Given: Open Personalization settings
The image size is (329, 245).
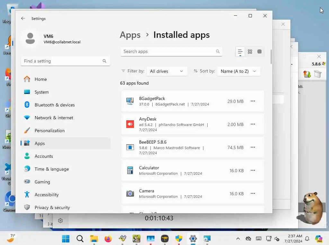Looking at the screenshot, I should click(66, 131).
